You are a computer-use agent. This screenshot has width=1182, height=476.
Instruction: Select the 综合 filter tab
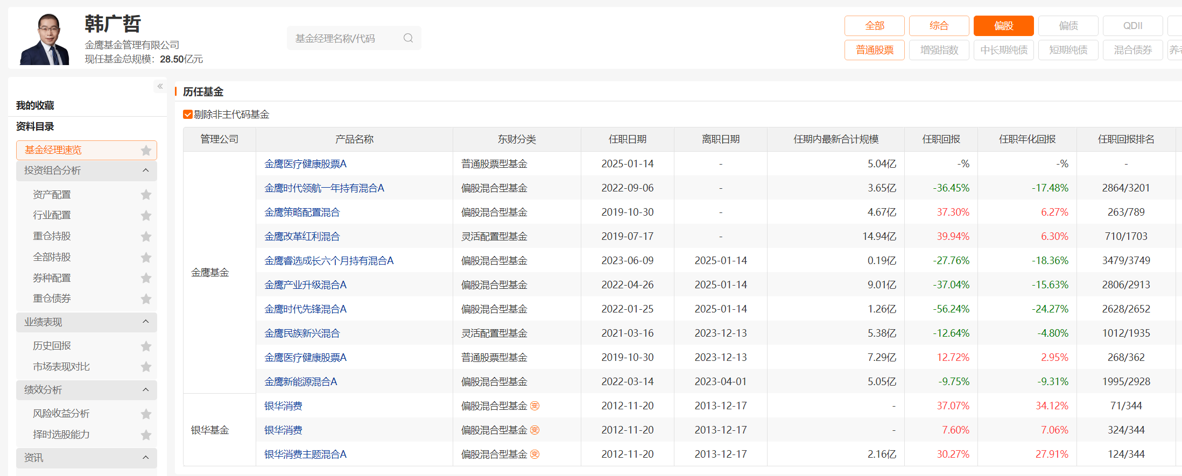[939, 26]
